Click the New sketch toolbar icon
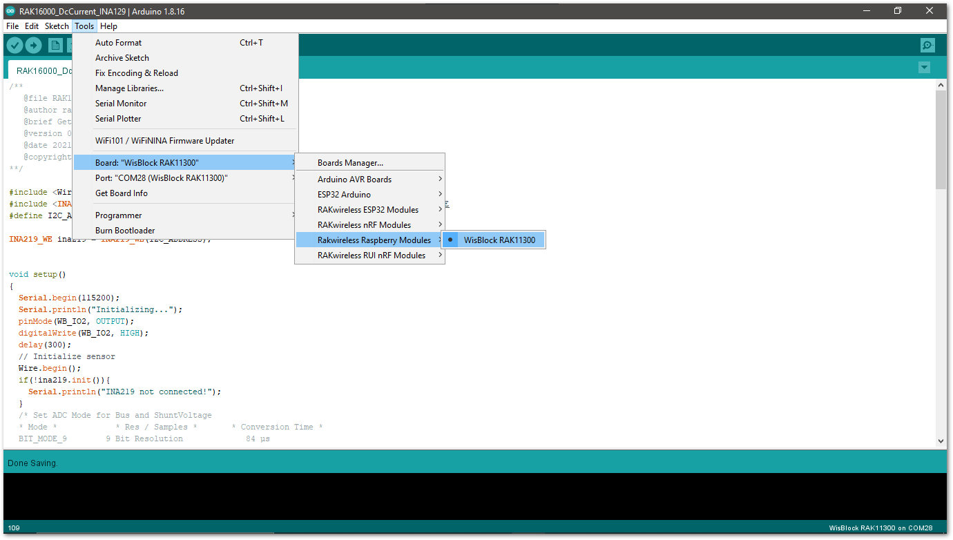This screenshot has height=540, width=953. (x=55, y=46)
